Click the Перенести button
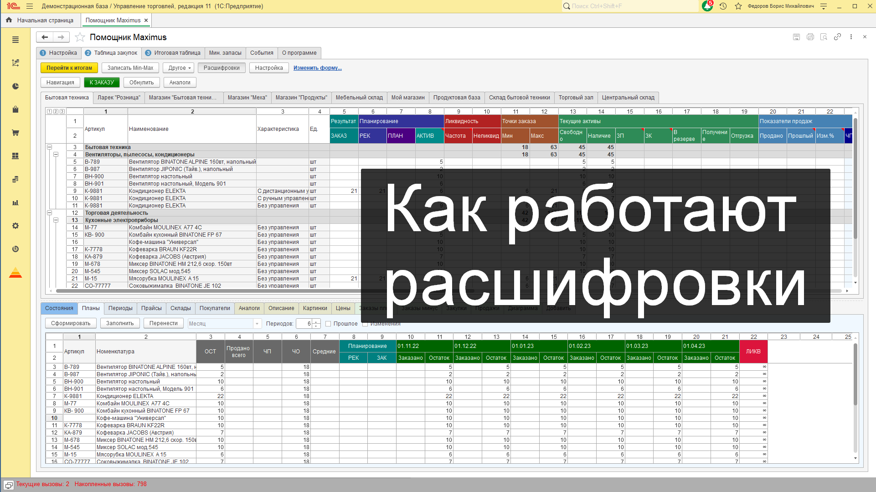 point(164,323)
